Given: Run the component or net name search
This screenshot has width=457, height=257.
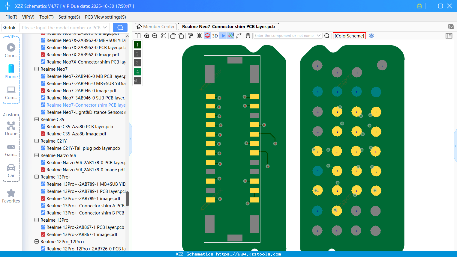Looking at the screenshot, I should click(x=327, y=36).
